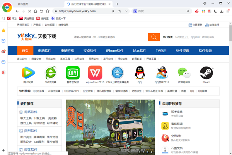Open the QQ penguin app icon
232x155 pixels.
point(140,73)
